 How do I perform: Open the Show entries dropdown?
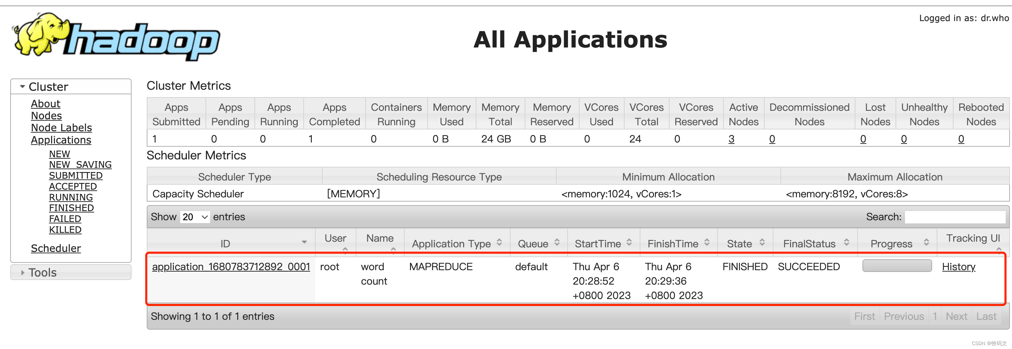tap(195, 217)
